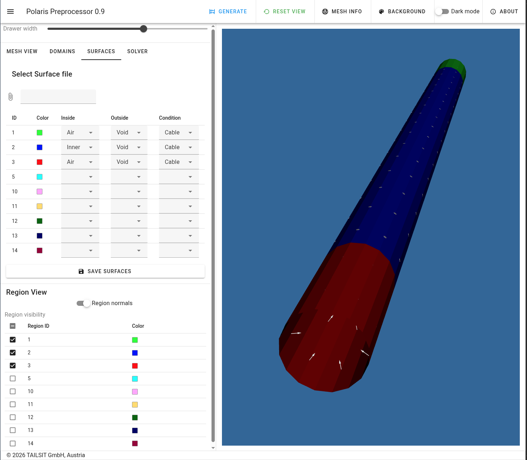Open Mesh Info panel
The image size is (527, 460).
point(342,11)
